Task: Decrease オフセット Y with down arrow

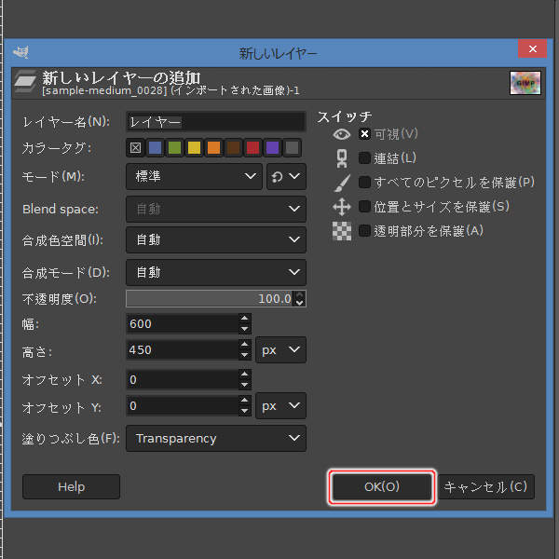Action: tap(244, 411)
